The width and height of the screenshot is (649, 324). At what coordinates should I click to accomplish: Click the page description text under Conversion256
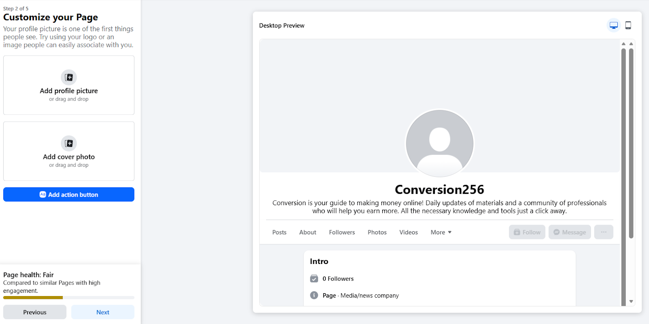[x=439, y=207]
